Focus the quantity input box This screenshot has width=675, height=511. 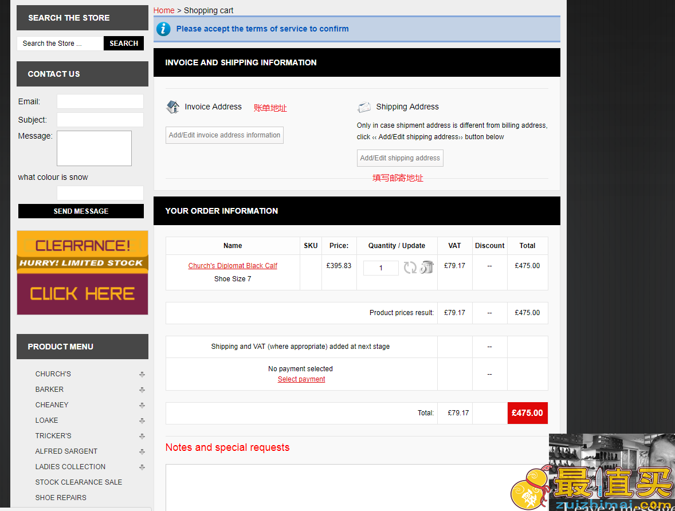381,268
